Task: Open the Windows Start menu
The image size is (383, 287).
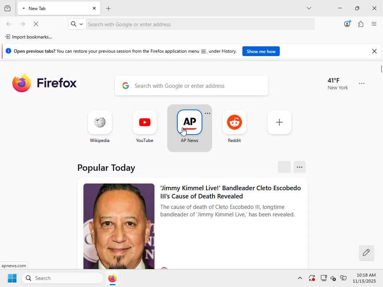Action: tap(12, 278)
